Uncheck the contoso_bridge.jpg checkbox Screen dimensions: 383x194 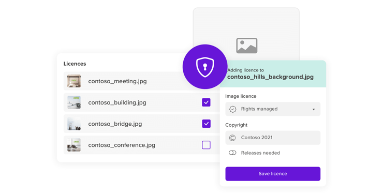tap(206, 124)
